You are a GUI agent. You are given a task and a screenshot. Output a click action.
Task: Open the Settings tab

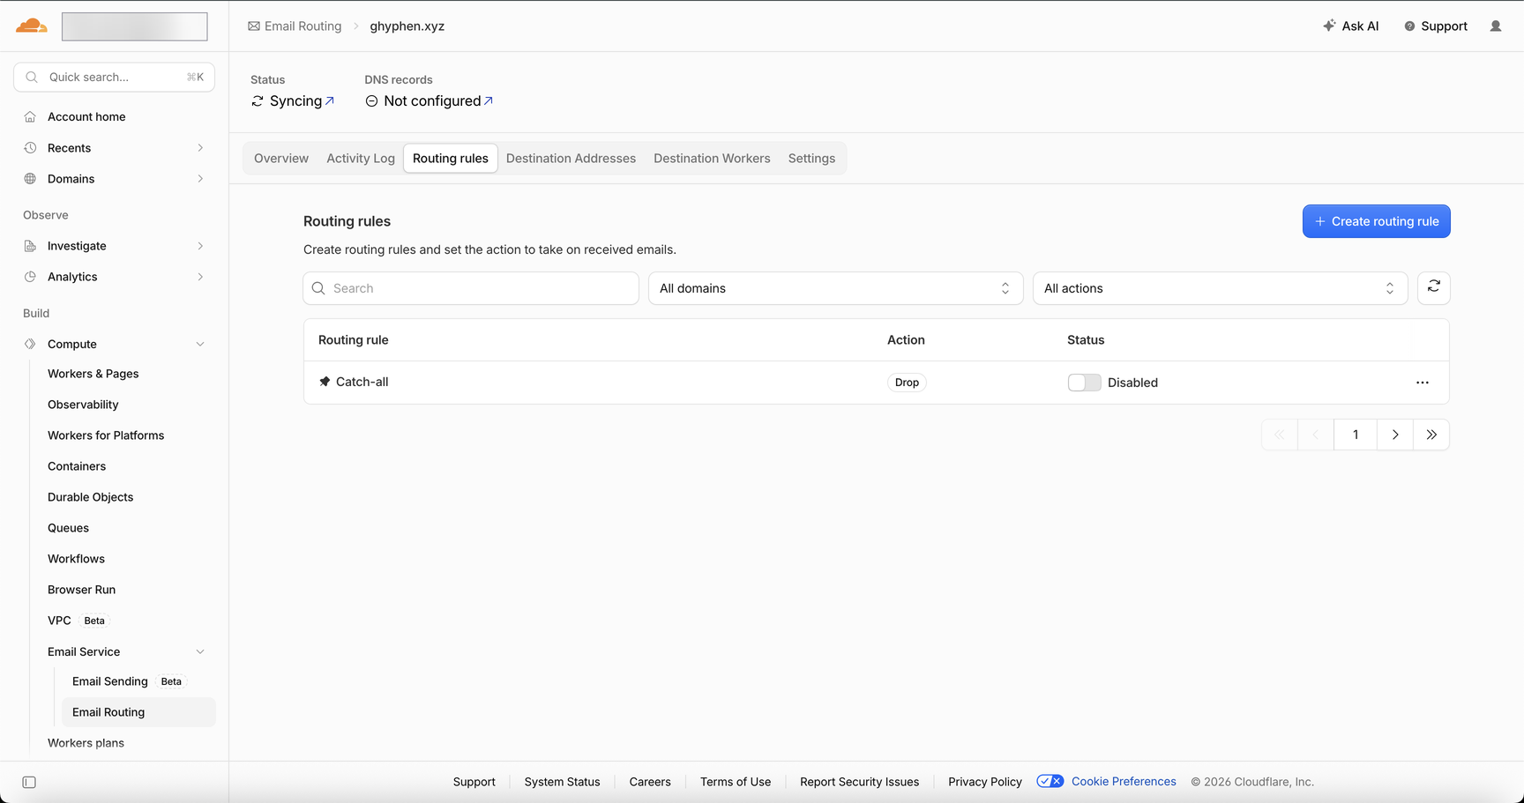[811, 159]
